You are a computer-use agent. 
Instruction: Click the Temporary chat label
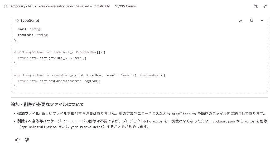[x=21, y=6]
